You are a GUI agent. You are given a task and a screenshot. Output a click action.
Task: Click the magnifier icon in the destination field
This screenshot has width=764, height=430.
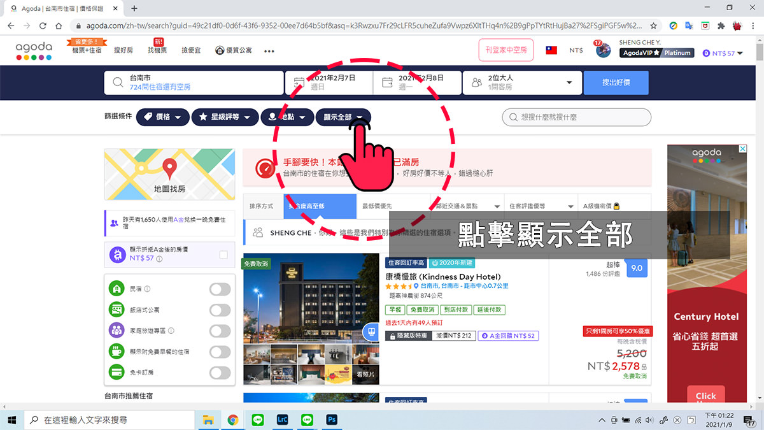coord(120,82)
